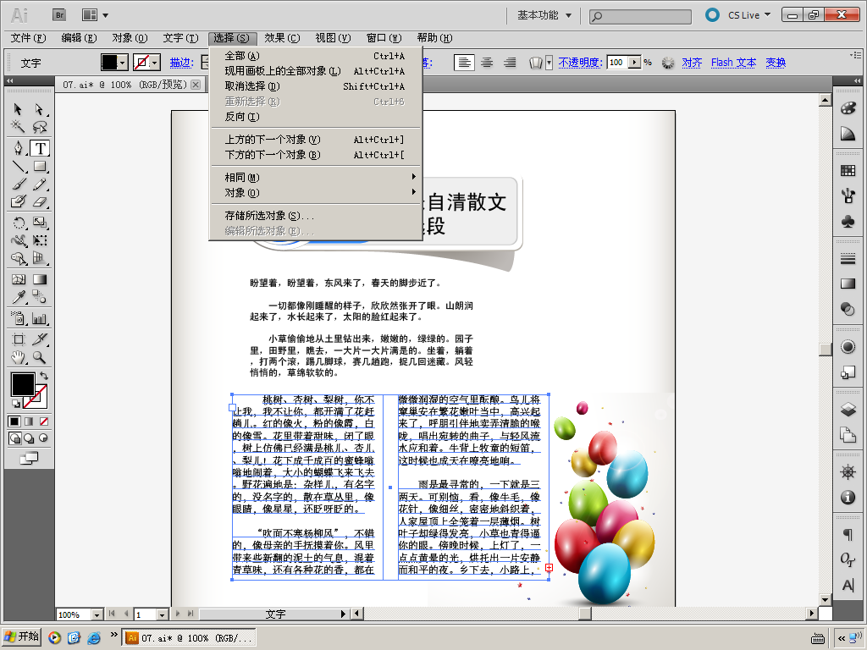Image resolution: width=867 pixels, height=650 pixels.
Task: Activate the Type tool
Action: 39,148
